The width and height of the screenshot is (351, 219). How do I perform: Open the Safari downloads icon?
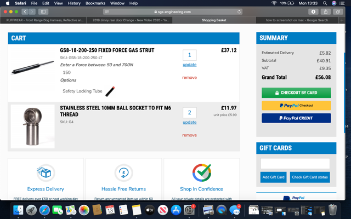[x=313, y=11]
